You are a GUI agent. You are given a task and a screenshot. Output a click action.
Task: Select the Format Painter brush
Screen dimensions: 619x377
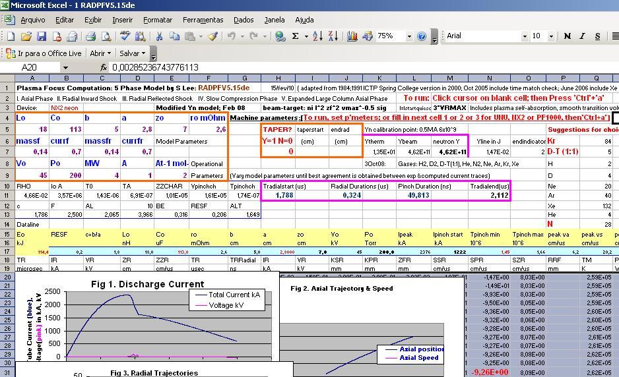pos(212,36)
